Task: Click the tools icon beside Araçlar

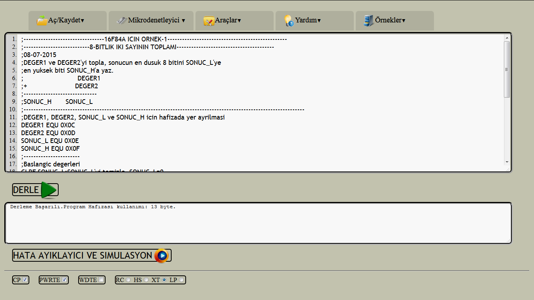Action: click(x=209, y=21)
